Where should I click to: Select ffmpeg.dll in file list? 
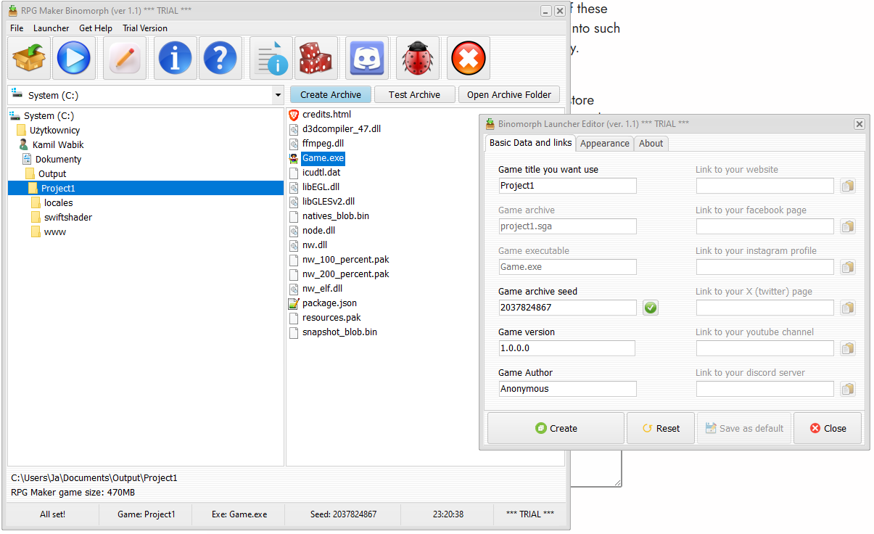coord(323,144)
